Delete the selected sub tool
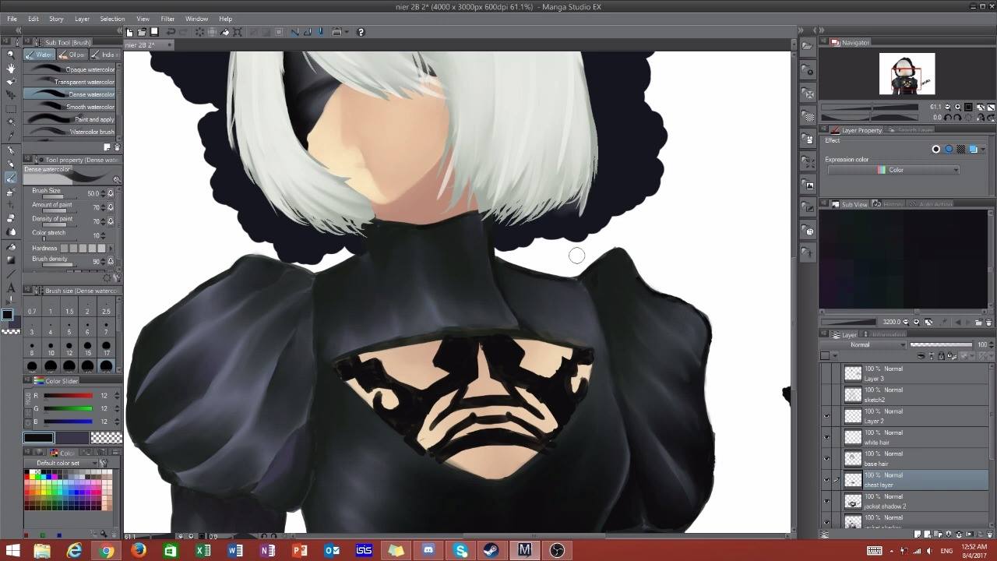The width and height of the screenshot is (997, 561). 117,146
